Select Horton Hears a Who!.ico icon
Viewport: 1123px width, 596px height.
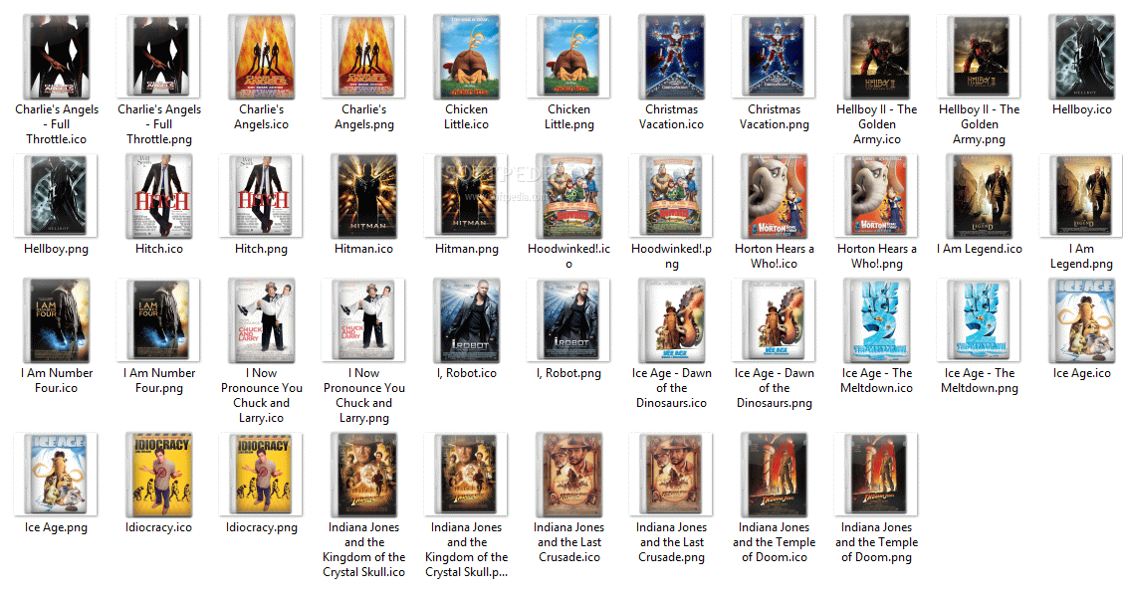[x=774, y=195]
